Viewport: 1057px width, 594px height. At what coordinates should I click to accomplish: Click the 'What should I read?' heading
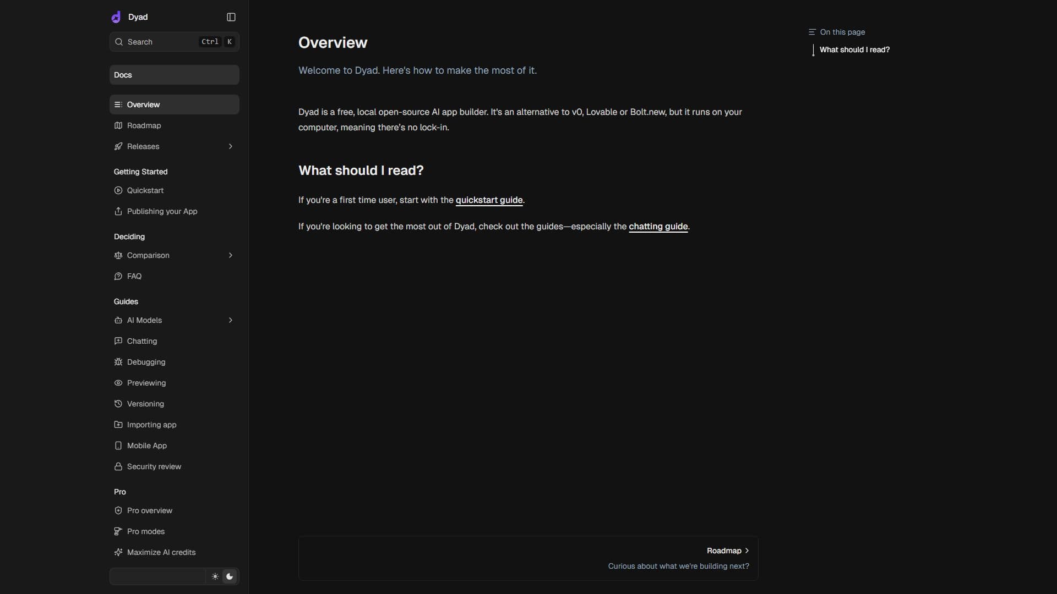(x=361, y=170)
